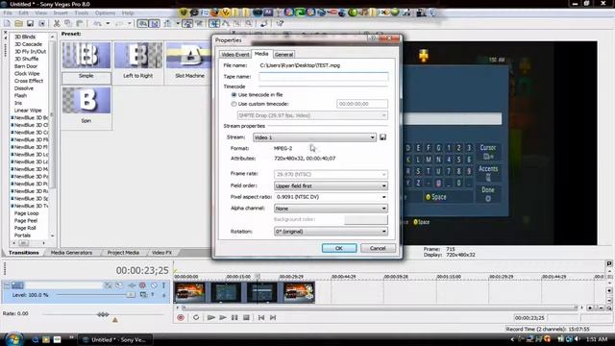
Task: Play the timeline from the start
Action: pyautogui.click(x=211, y=317)
